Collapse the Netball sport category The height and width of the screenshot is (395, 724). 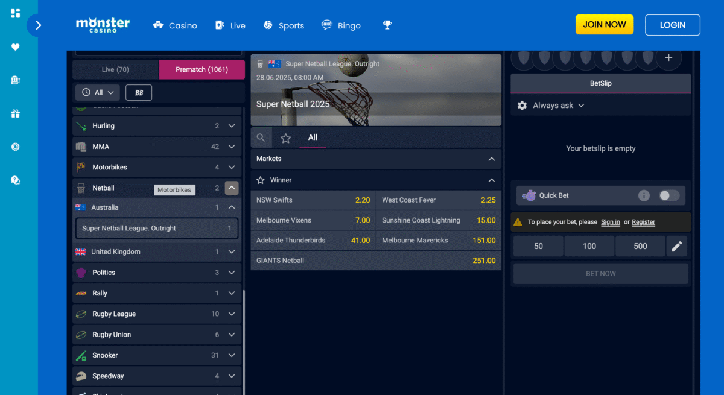click(x=232, y=188)
